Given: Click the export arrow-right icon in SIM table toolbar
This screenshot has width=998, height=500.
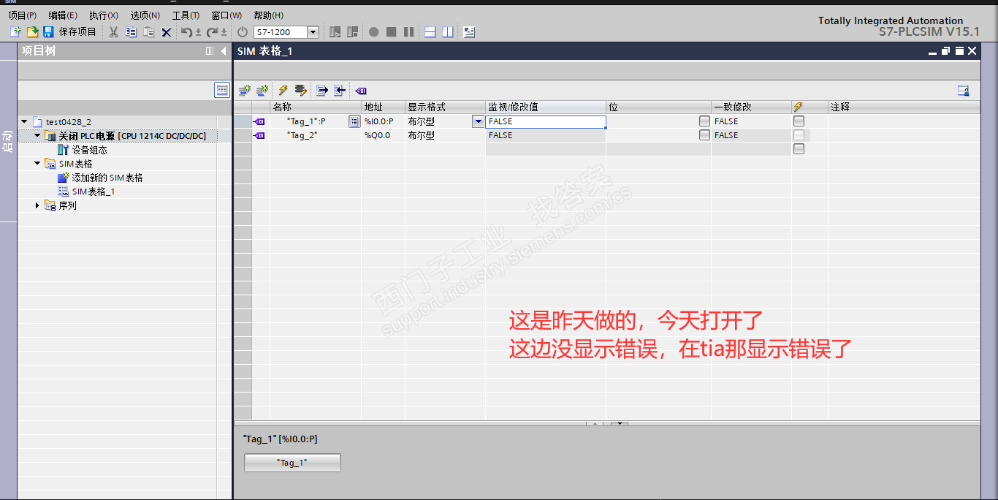Looking at the screenshot, I should (x=322, y=91).
